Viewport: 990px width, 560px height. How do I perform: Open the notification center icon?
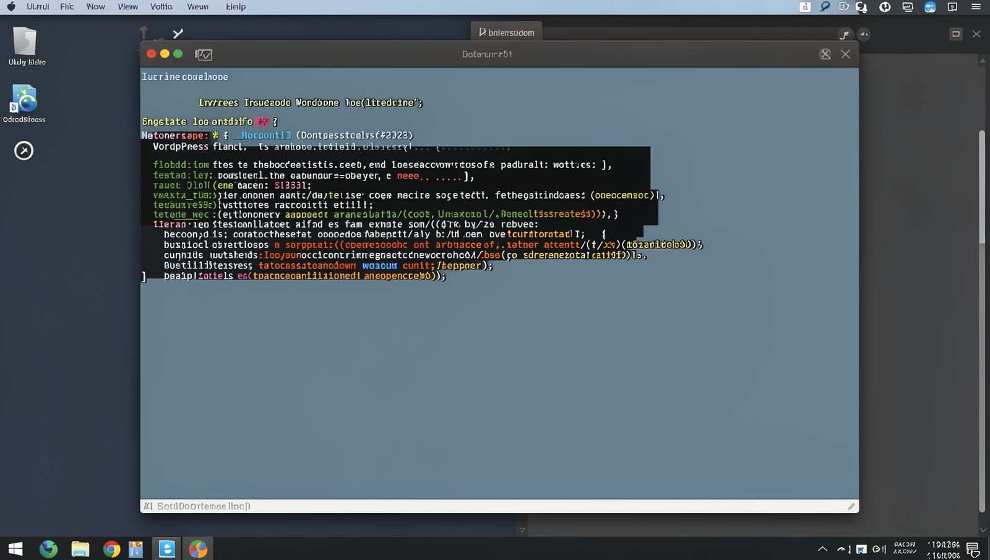click(x=973, y=549)
